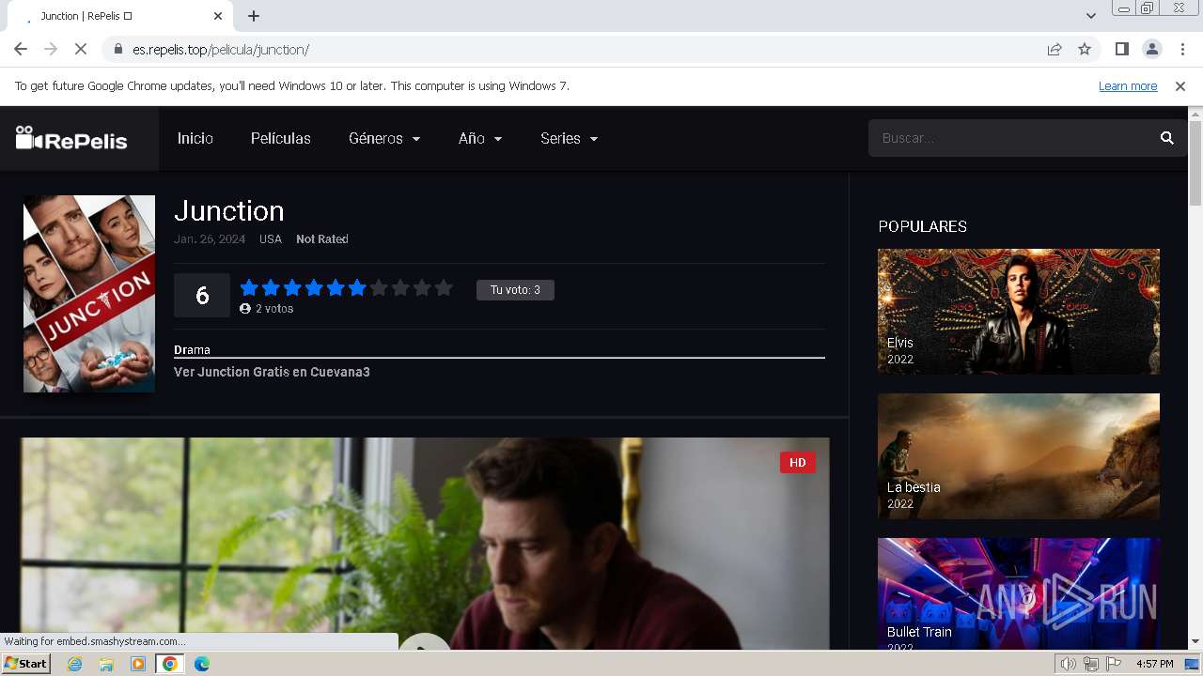Click the rating score 6 box
This screenshot has height=676, width=1203.
coord(202,295)
